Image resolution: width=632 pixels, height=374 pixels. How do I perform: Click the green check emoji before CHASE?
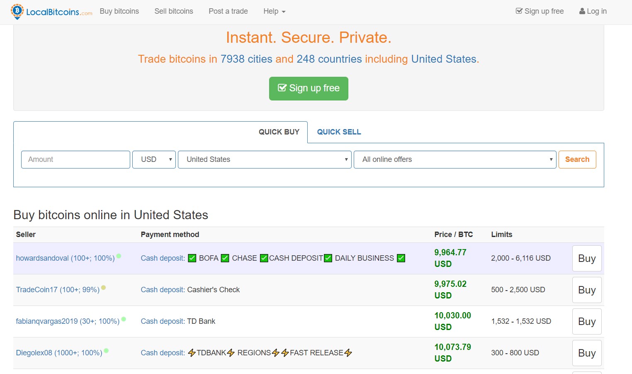pos(225,258)
